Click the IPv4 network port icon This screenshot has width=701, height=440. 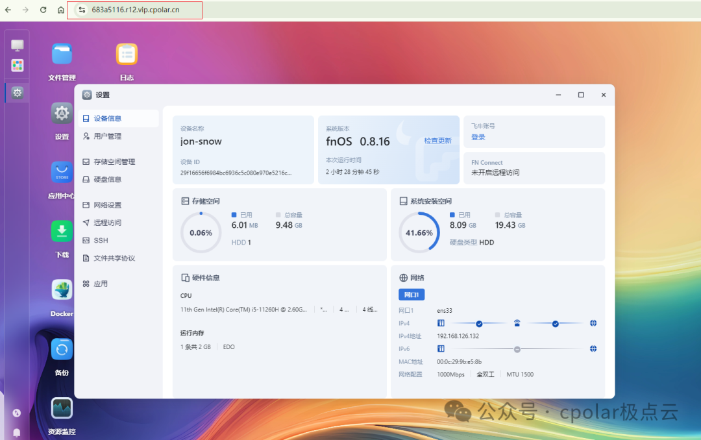pos(441,323)
